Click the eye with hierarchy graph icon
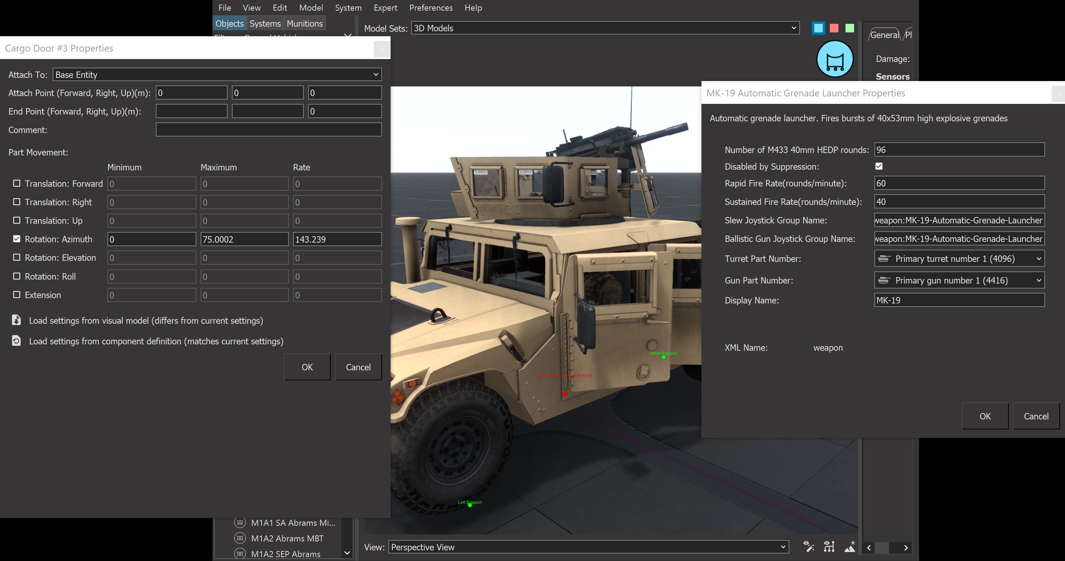Viewport: 1065px width, 561px height. (829, 546)
